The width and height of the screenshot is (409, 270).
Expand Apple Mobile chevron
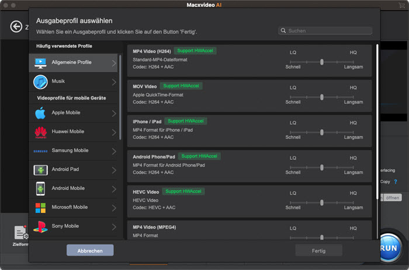click(x=114, y=113)
